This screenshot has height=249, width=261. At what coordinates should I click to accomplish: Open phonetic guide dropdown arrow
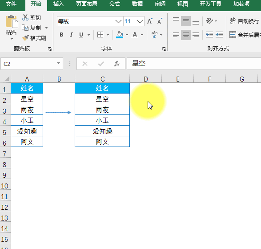pyautogui.click(x=161, y=35)
